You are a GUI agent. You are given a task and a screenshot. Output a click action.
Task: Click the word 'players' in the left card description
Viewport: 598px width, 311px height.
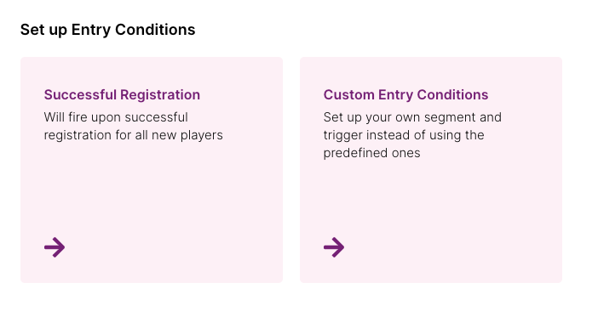pos(202,135)
